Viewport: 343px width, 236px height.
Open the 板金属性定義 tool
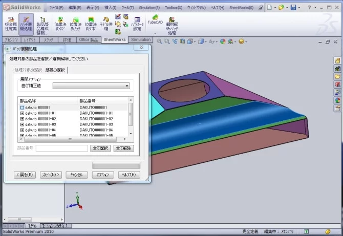click(x=10, y=24)
